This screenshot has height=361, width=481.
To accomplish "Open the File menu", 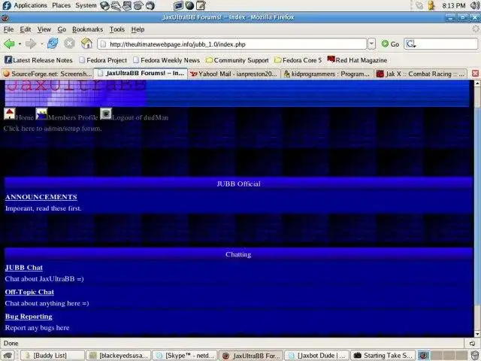I will [x=8, y=29].
